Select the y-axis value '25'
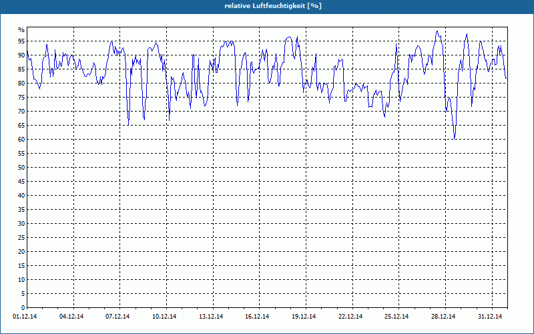 [x=21, y=238]
